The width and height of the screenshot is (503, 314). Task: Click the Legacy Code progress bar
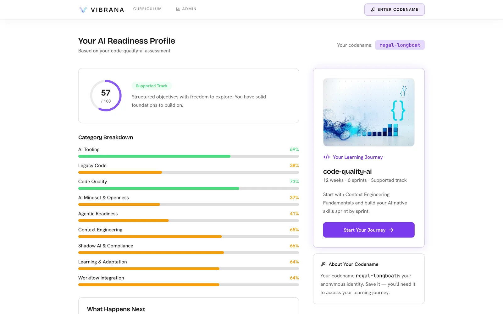point(189,172)
